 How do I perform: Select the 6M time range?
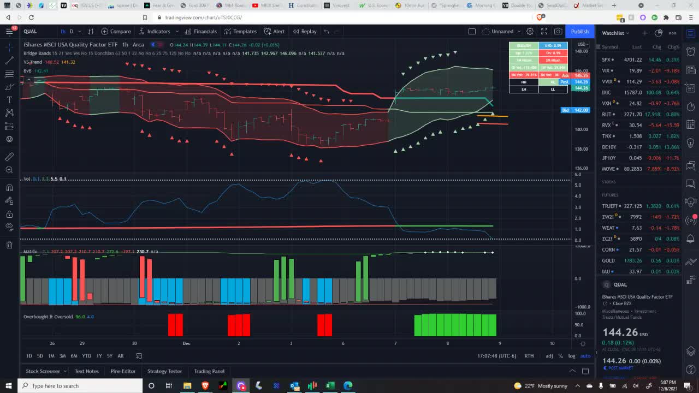pyautogui.click(x=74, y=356)
